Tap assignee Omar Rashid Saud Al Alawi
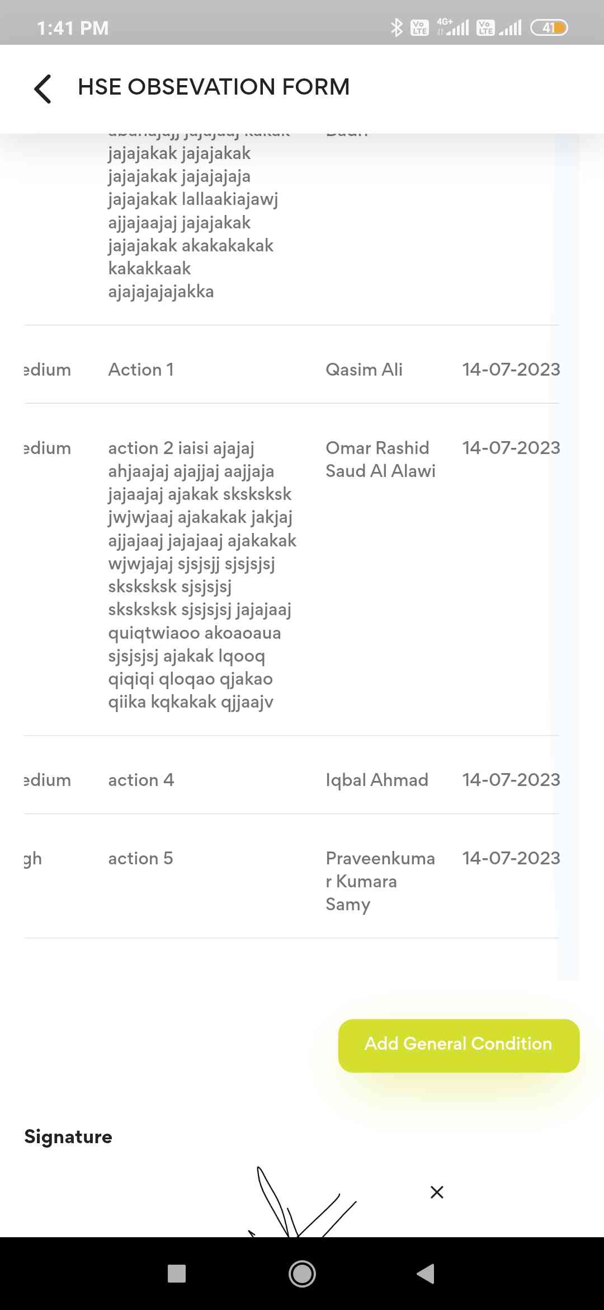The height and width of the screenshot is (1310, 604). tap(380, 459)
